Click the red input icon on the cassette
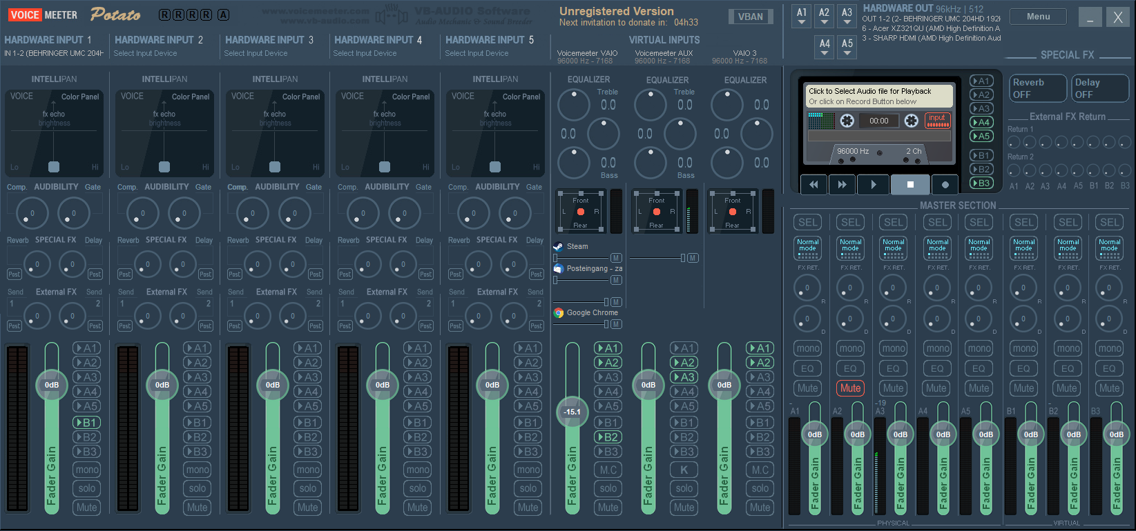Viewport: 1136px width, 531px height. (x=937, y=121)
